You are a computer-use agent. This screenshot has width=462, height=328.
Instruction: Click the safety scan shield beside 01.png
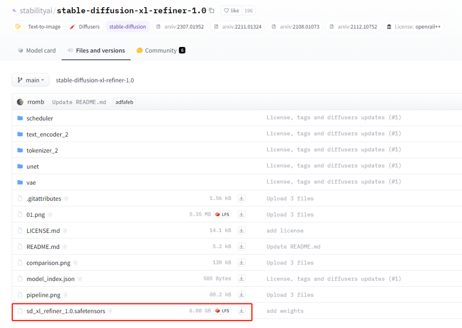pyautogui.click(x=50, y=215)
